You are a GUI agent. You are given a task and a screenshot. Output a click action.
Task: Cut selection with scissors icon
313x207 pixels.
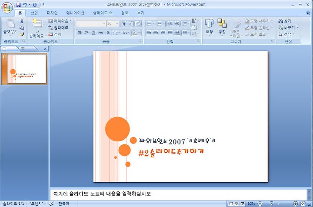22,21
